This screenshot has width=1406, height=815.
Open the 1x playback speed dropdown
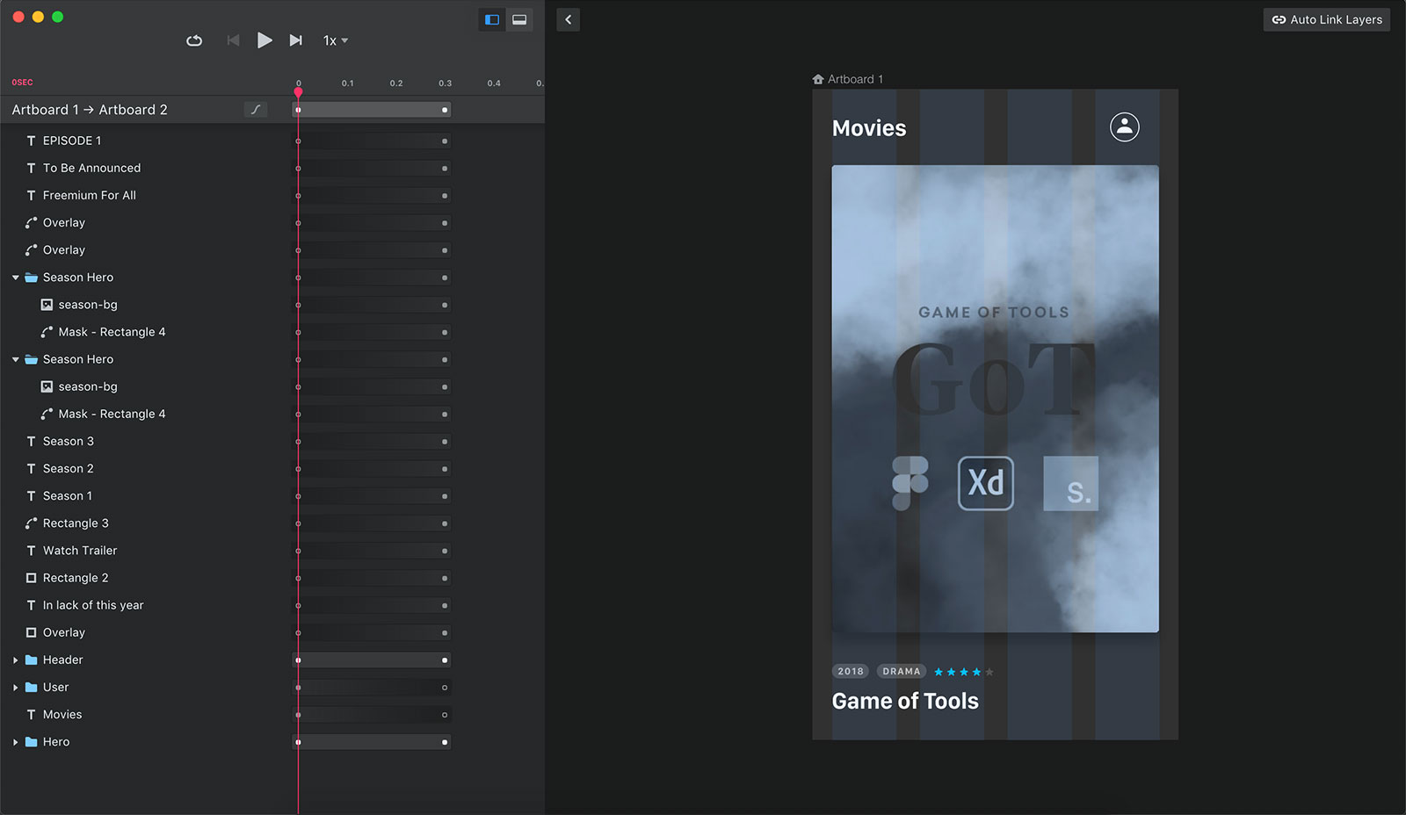[x=336, y=40]
